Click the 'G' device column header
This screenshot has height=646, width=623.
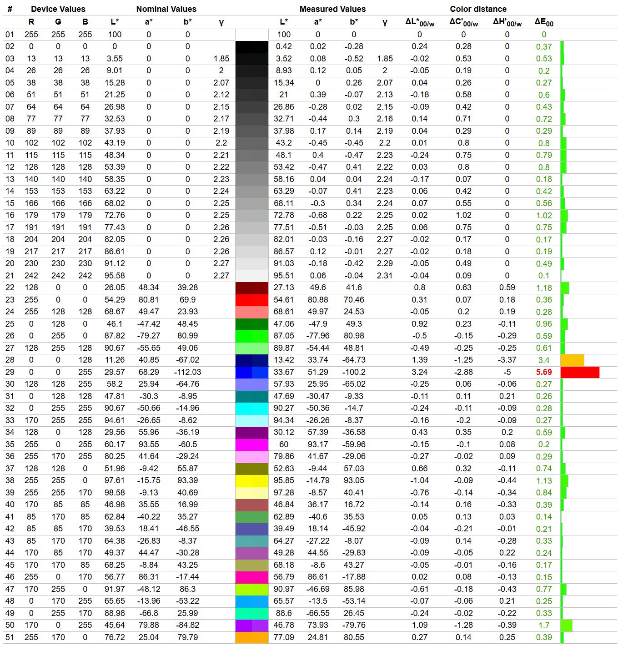(x=58, y=21)
